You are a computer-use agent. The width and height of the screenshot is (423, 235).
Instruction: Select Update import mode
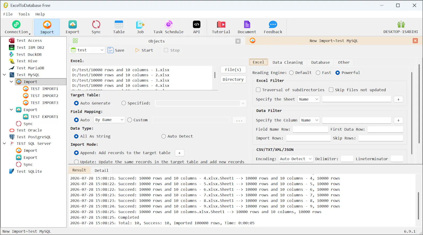[x=76, y=162]
